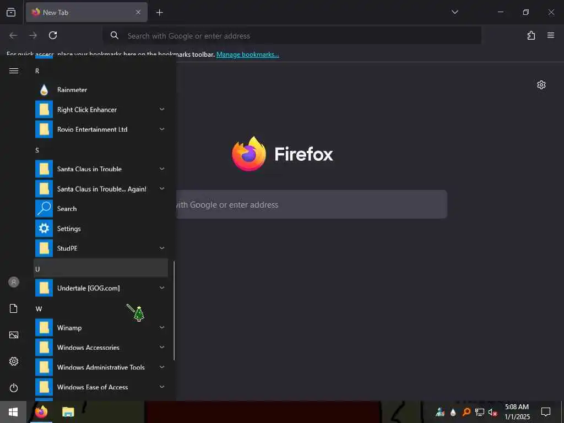
Task: Open a new tab with plus button
Action: [x=159, y=13]
